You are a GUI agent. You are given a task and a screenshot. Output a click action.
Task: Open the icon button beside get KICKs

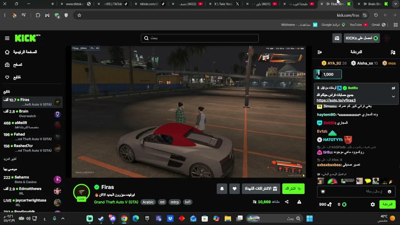coord(337,38)
